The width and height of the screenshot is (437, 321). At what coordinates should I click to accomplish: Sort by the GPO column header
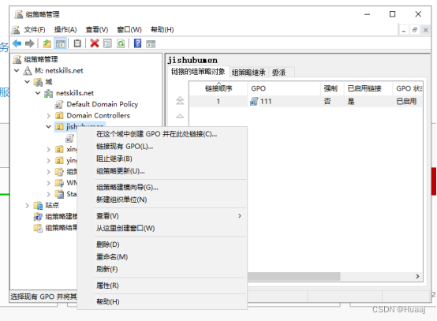(x=284, y=88)
